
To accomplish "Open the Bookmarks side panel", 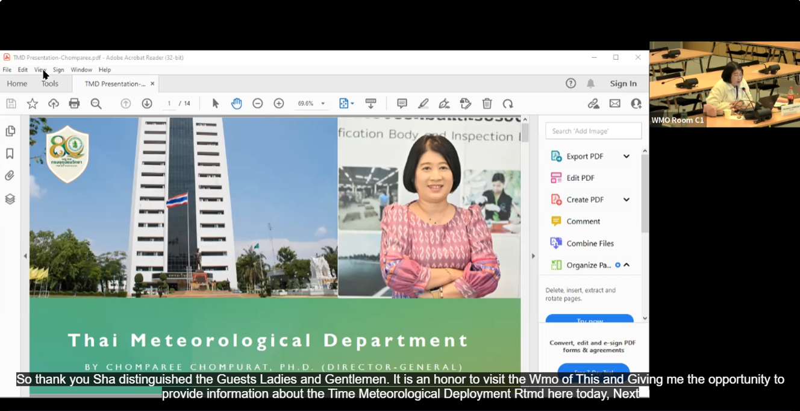I will tap(10, 154).
